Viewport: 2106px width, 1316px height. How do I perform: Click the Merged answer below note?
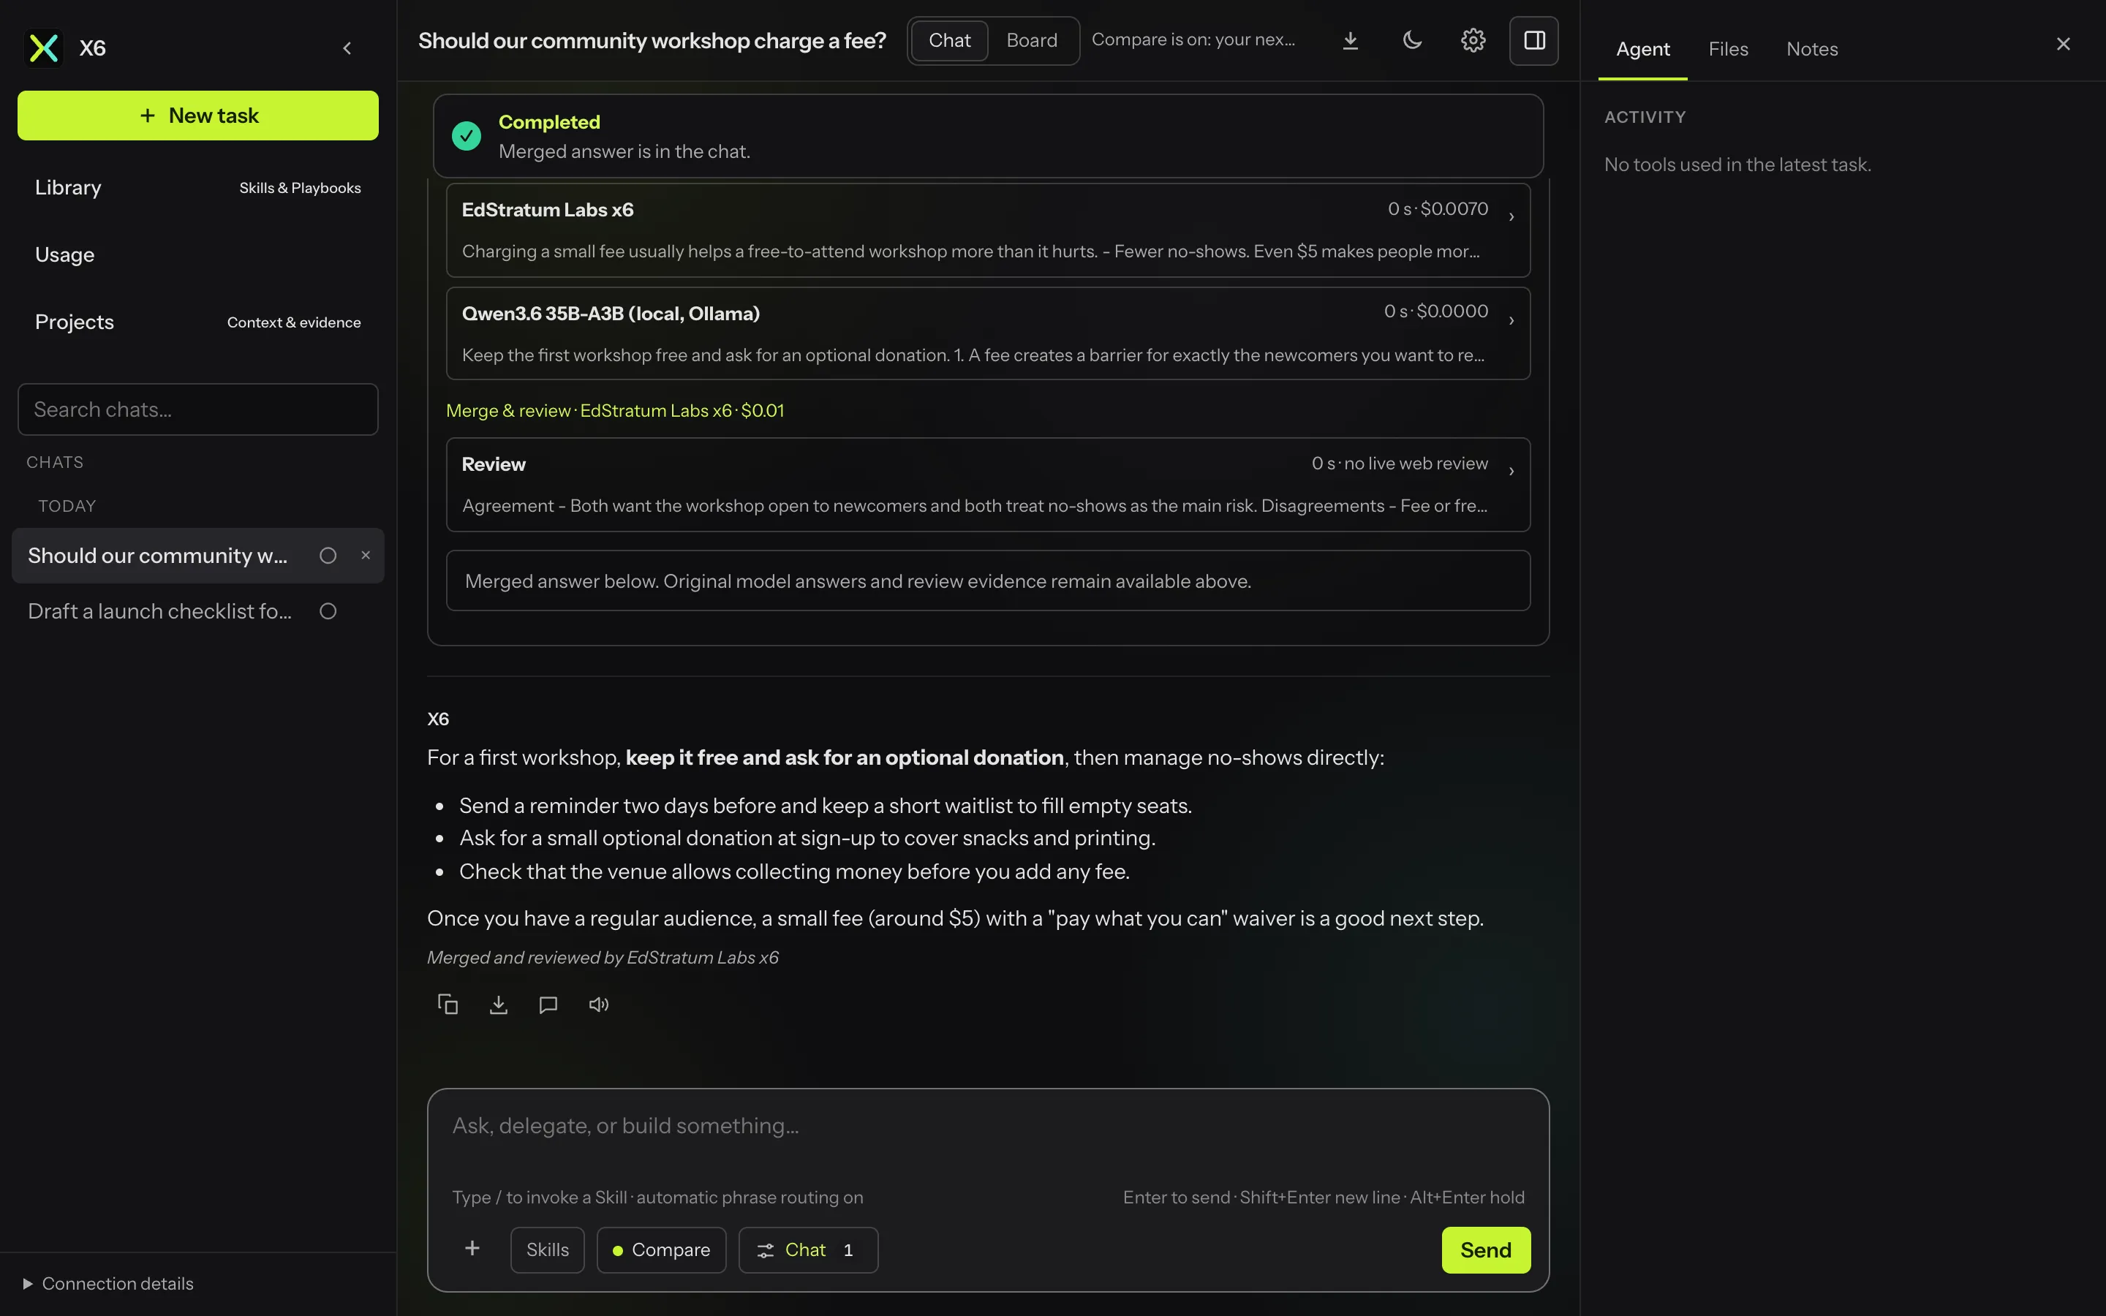coord(988,581)
